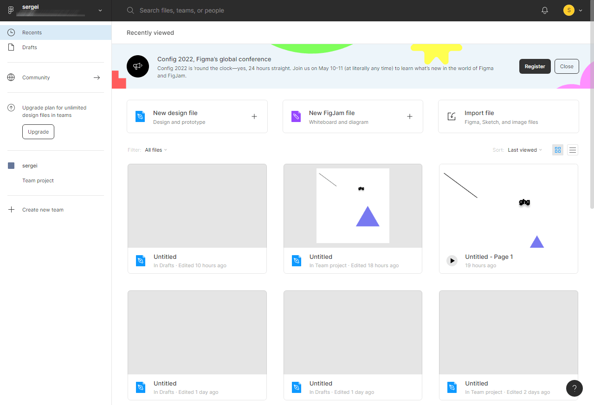Click the Import file icon

(x=452, y=116)
